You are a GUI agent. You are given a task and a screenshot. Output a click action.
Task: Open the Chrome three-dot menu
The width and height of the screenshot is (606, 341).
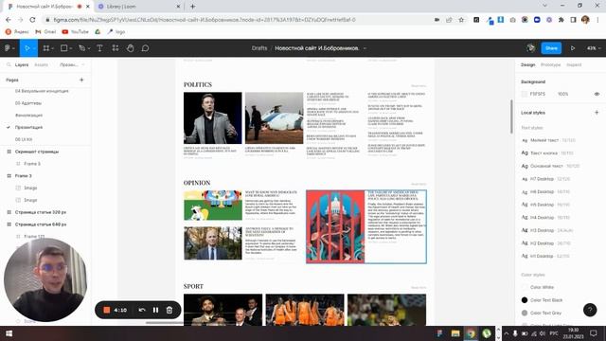[597, 20]
